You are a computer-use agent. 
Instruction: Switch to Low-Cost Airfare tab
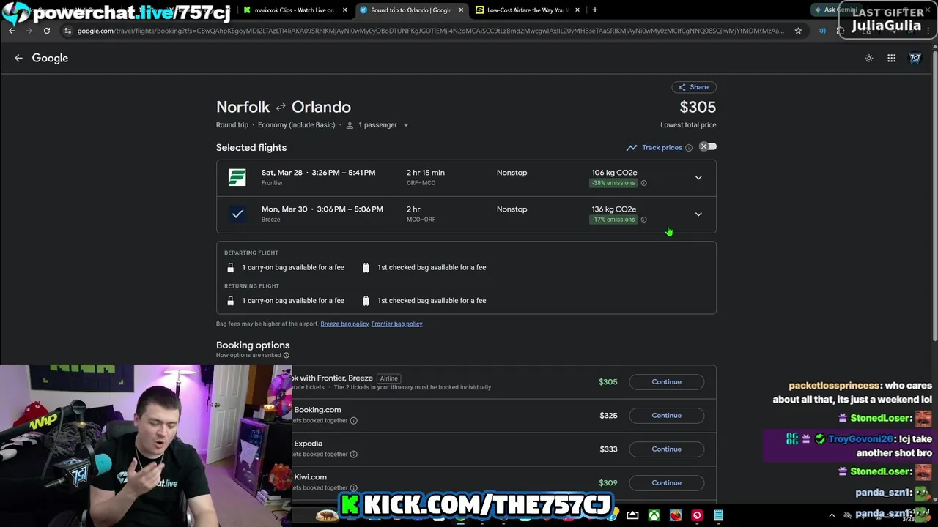526,10
